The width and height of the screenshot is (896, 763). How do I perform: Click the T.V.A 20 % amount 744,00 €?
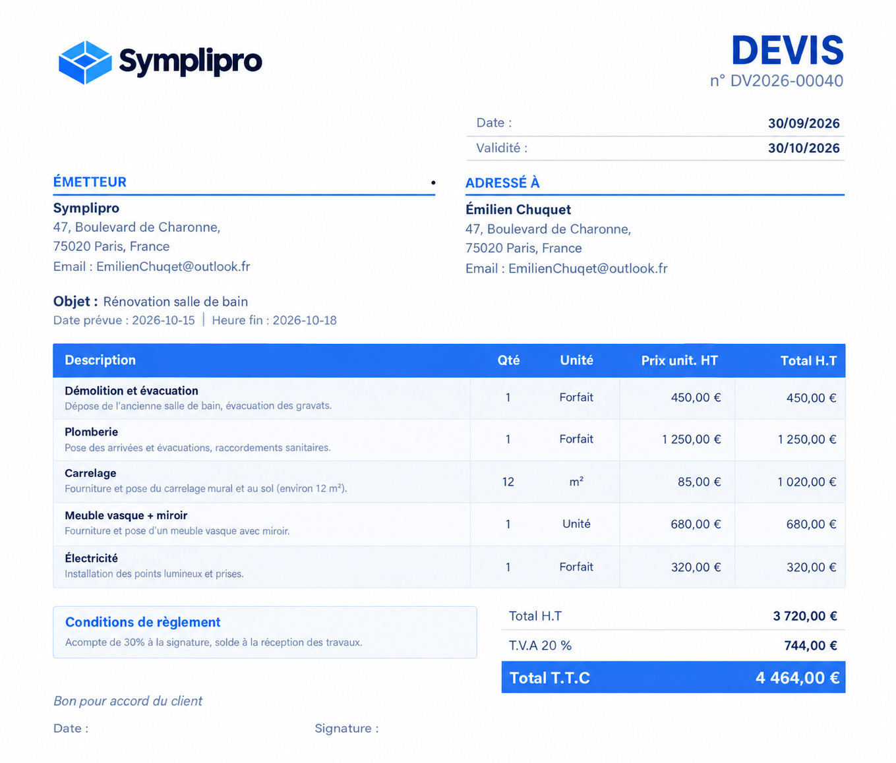coord(810,646)
